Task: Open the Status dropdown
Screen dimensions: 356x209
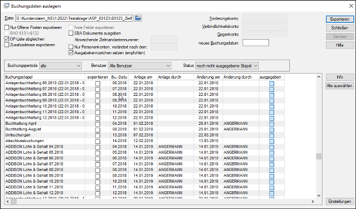Action: tap(227, 65)
